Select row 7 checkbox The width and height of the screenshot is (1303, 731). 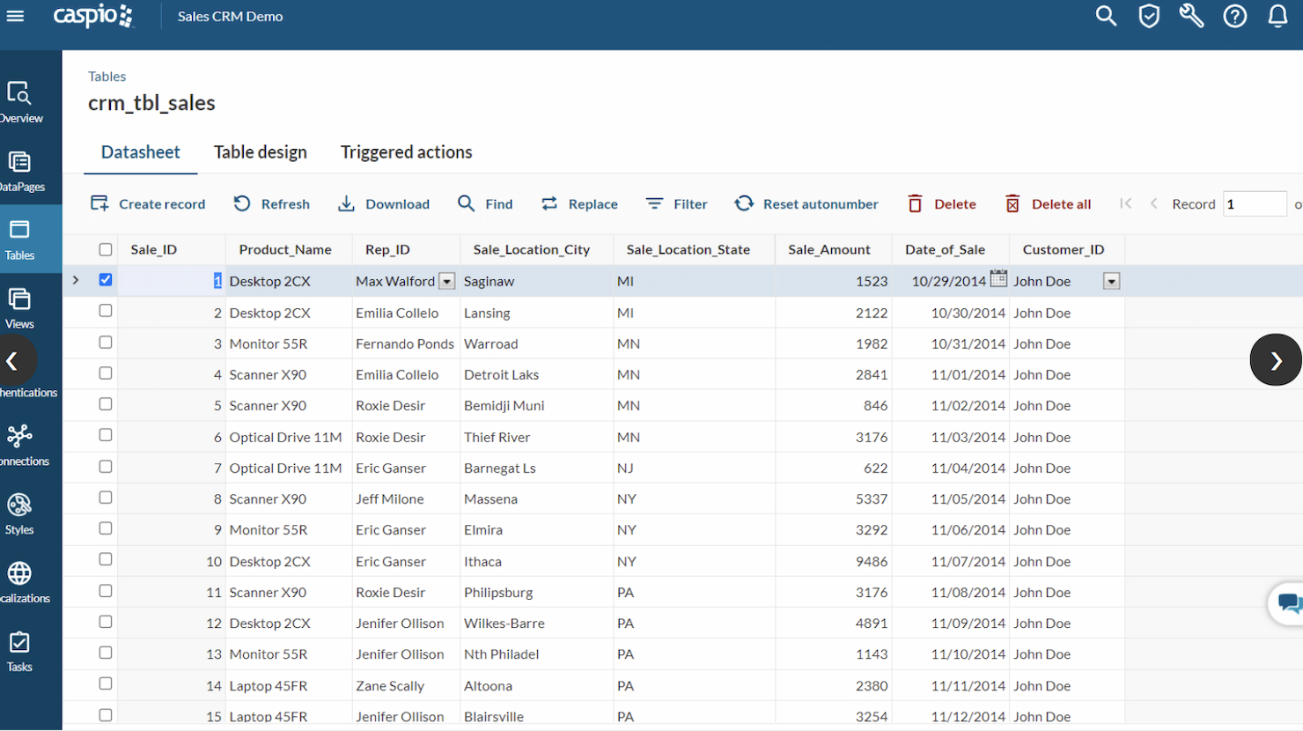coord(106,467)
